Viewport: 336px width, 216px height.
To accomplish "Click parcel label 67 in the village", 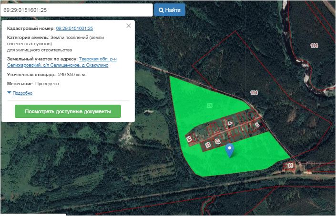I will pyautogui.click(x=217, y=141).
